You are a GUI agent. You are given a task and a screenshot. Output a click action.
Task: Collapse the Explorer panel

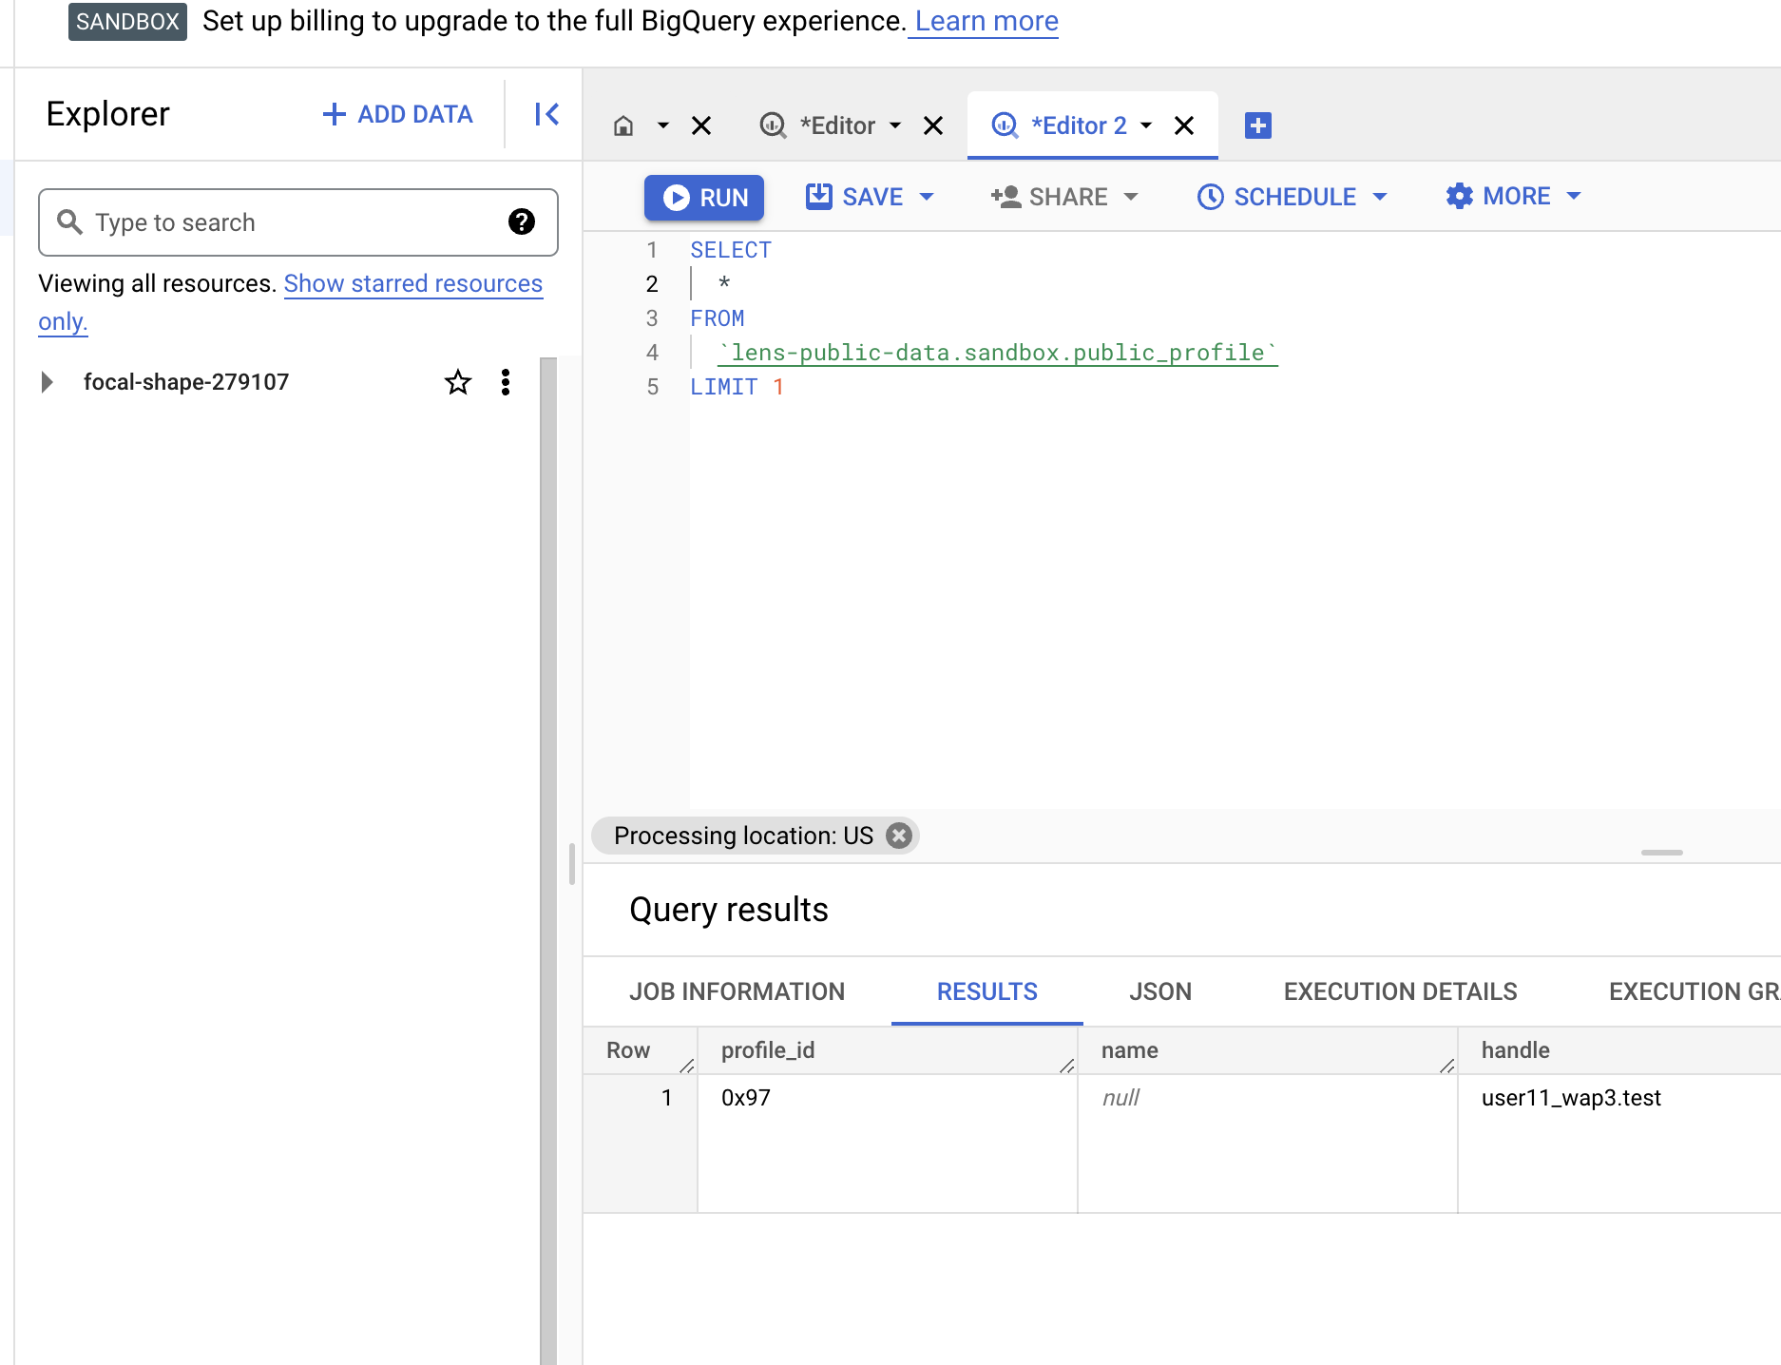[x=546, y=114]
